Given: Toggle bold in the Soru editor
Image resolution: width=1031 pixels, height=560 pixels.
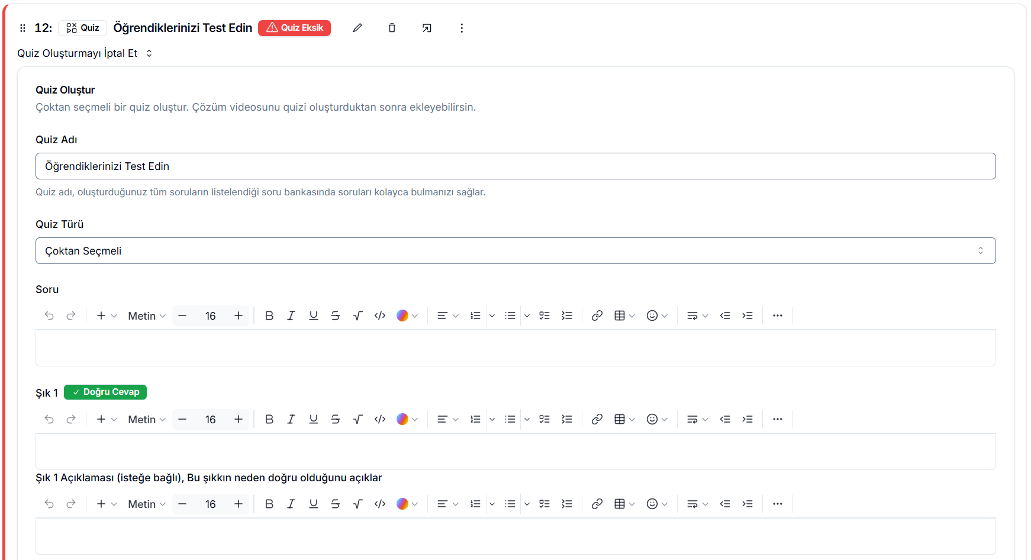Looking at the screenshot, I should click(269, 316).
